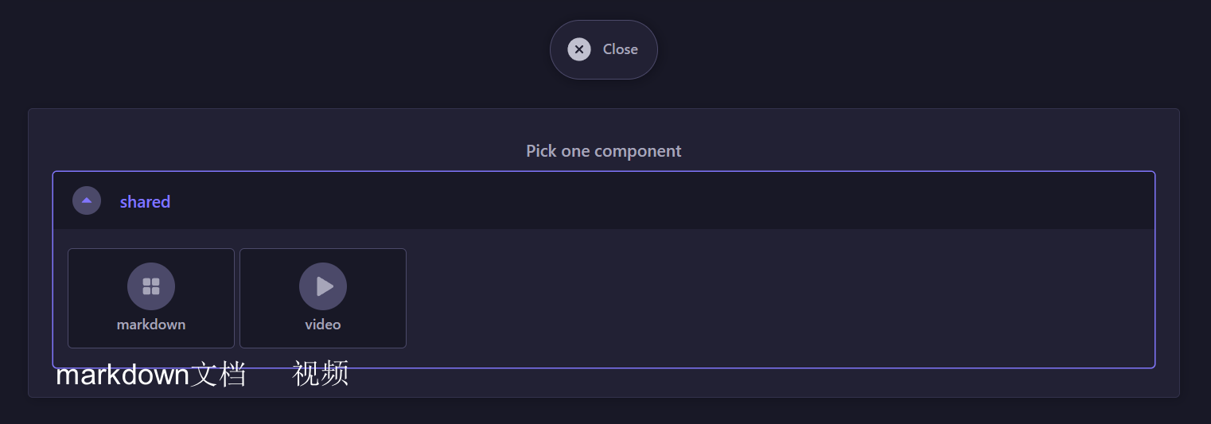1211x424 pixels.
Task: Toggle the shared accordion header row
Action: tap(603, 200)
